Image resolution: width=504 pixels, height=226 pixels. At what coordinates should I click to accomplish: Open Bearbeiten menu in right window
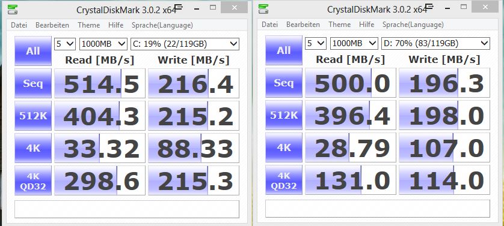coord(303,25)
